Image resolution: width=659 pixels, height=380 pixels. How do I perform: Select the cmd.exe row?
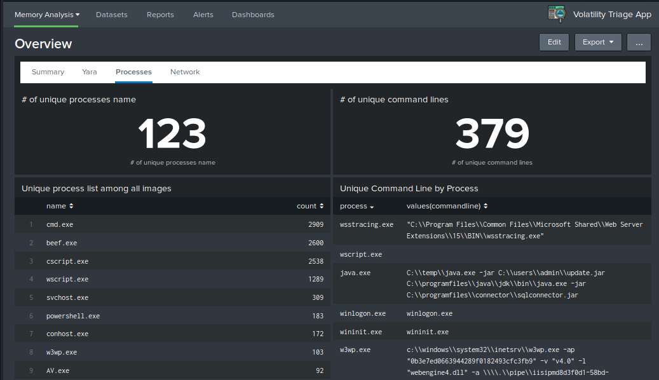click(x=172, y=224)
